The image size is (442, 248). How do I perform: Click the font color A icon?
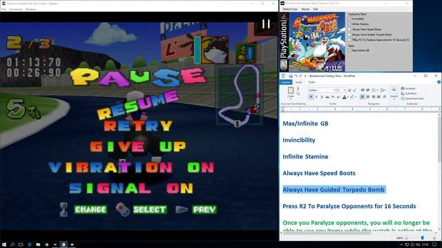[344, 97]
